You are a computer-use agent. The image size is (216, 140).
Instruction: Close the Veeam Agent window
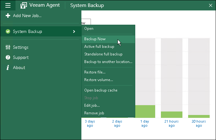(211, 5)
